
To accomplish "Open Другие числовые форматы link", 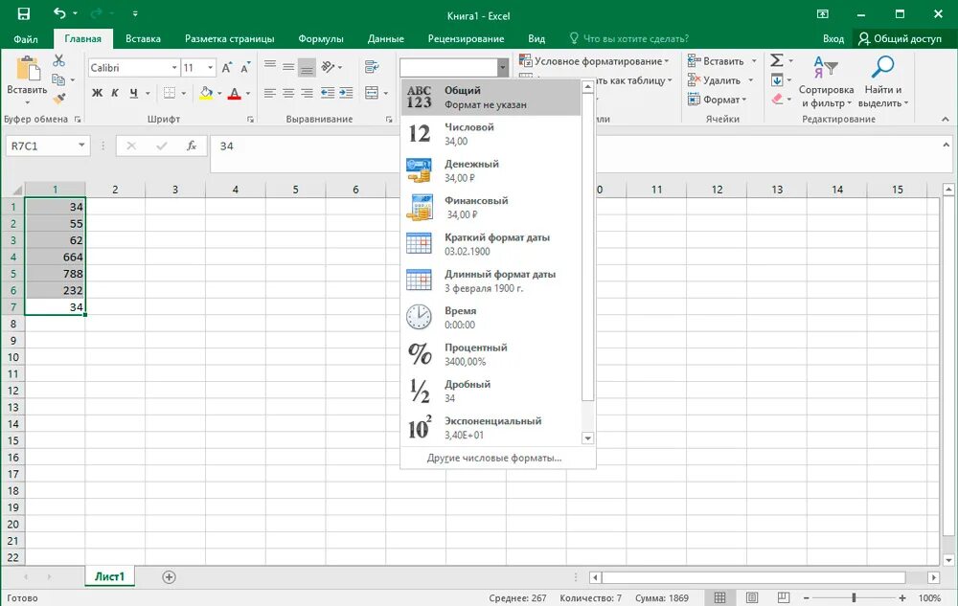I will pyautogui.click(x=493, y=458).
